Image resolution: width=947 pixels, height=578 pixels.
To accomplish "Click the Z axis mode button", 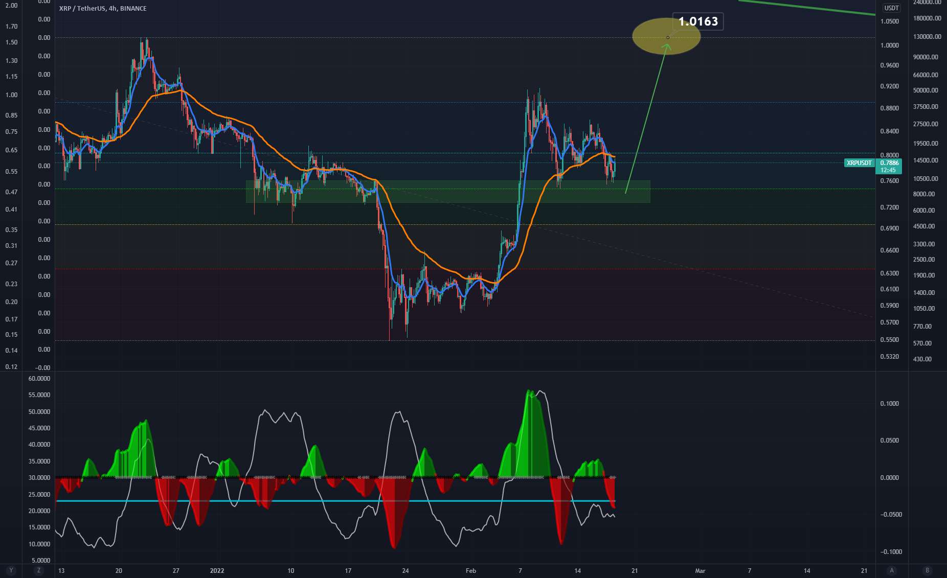I will point(39,570).
